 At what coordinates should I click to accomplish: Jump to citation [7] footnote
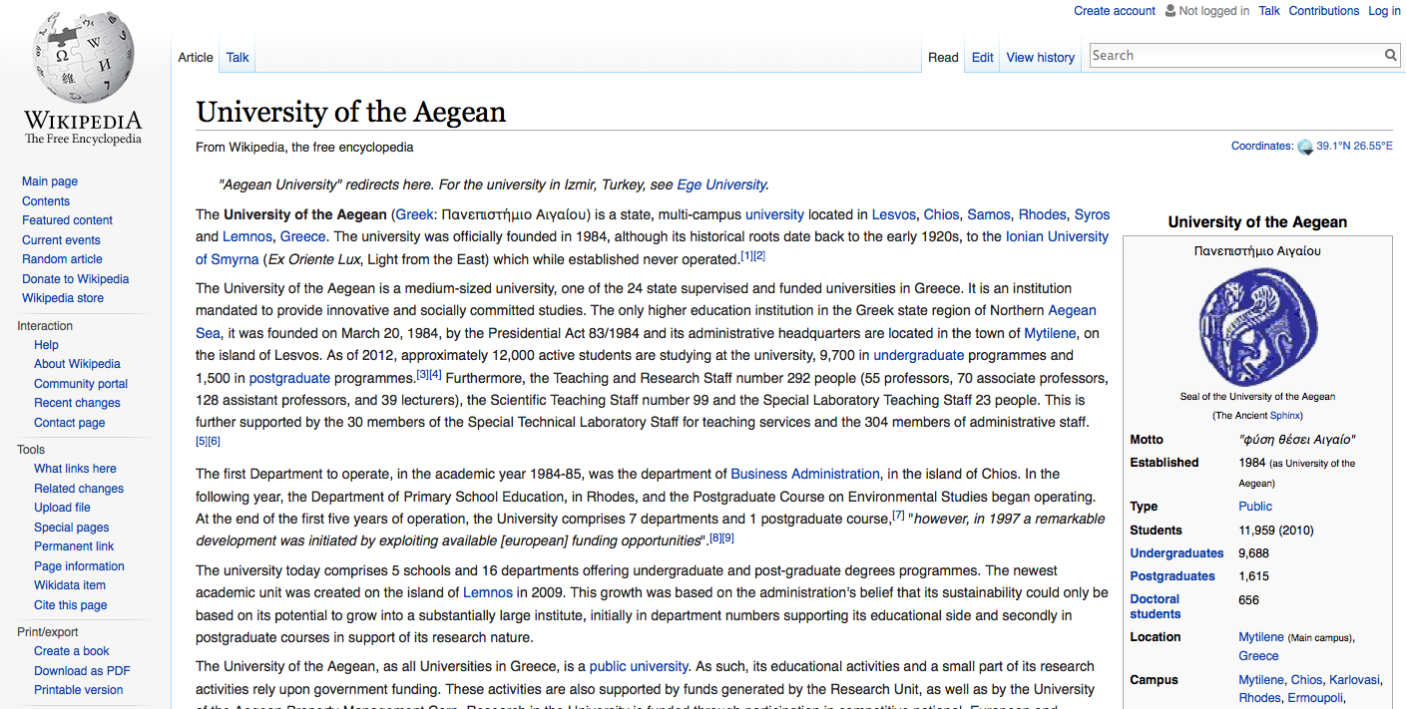coord(898,516)
